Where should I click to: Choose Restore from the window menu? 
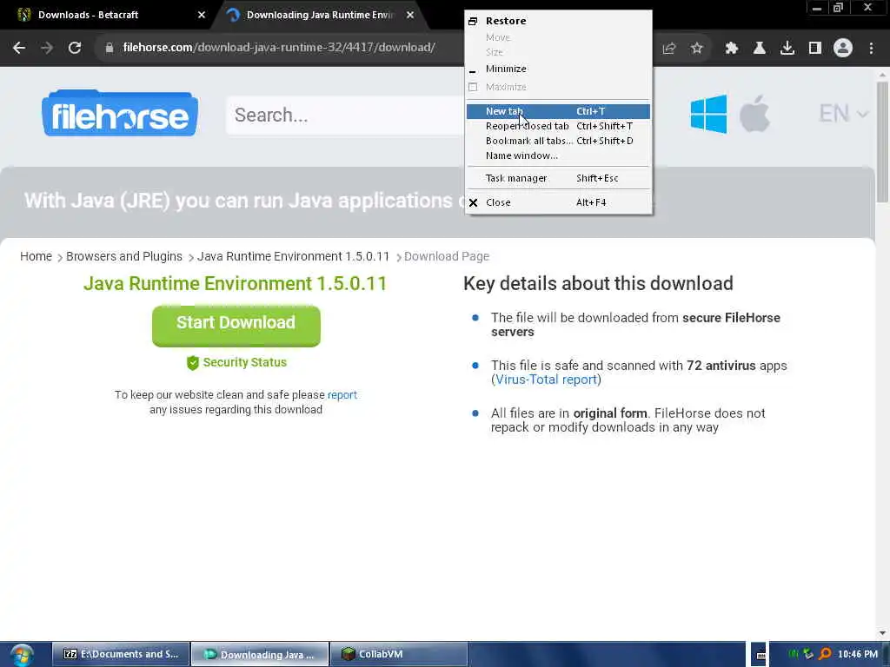tap(559, 21)
